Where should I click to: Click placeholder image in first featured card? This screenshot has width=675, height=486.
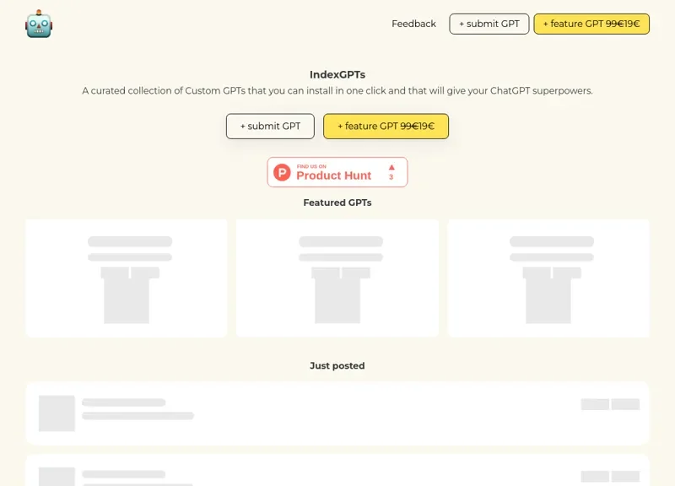(x=127, y=300)
